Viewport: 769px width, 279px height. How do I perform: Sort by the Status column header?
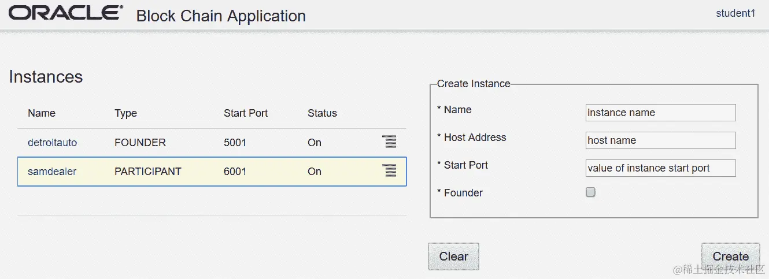(x=322, y=113)
